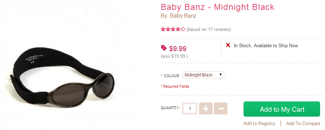Click the minus quantity decrease button
Viewport: 325px width, 130px height.
point(221,109)
